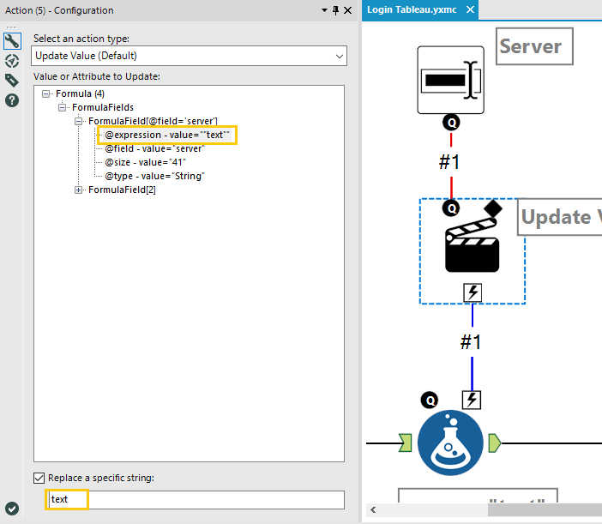Click the red #1 connection label
The height and width of the screenshot is (524, 602).
click(x=449, y=162)
